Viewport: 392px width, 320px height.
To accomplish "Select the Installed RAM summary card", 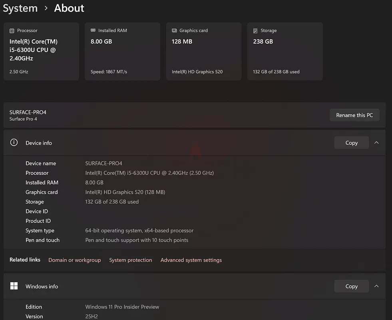I will coord(123,51).
